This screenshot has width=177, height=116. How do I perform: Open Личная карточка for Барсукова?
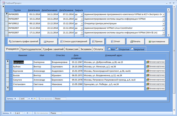pyautogui.click(x=155, y=62)
